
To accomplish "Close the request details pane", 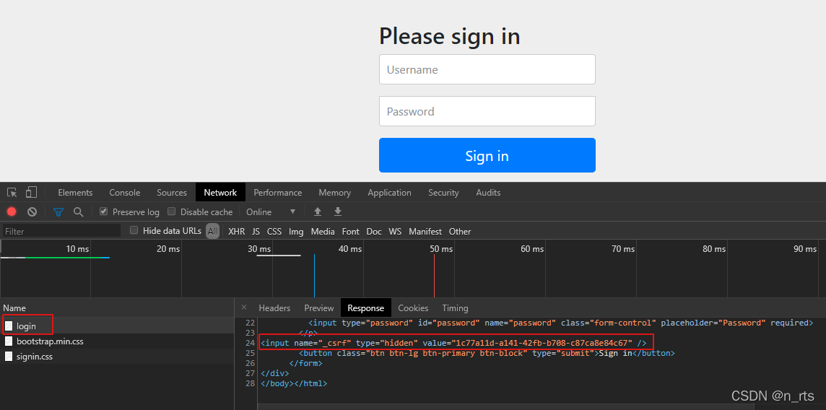I will 244,307.
